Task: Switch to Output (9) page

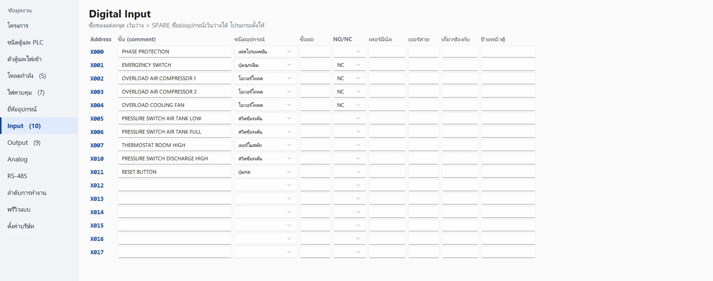Action: tap(39, 143)
